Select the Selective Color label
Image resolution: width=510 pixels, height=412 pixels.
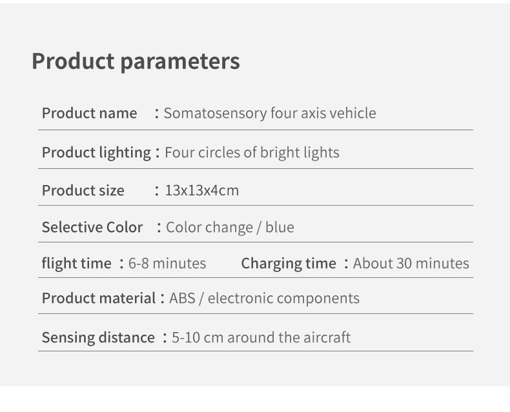click(x=92, y=227)
